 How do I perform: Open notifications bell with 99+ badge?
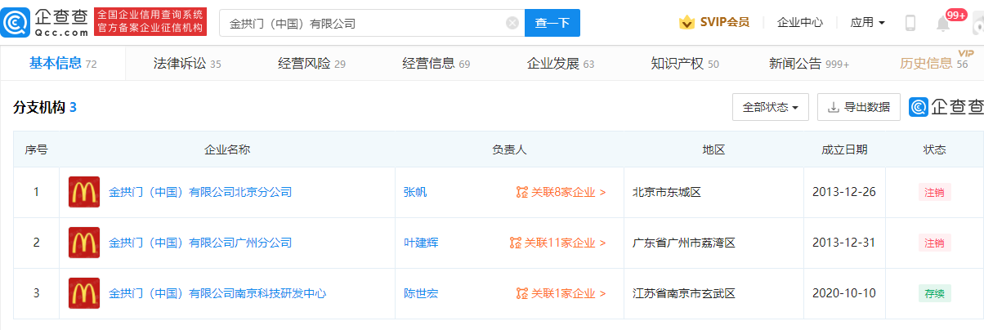[x=943, y=23]
